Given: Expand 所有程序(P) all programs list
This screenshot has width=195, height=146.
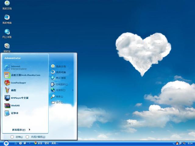Looking at the screenshot, I should [21, 130].
